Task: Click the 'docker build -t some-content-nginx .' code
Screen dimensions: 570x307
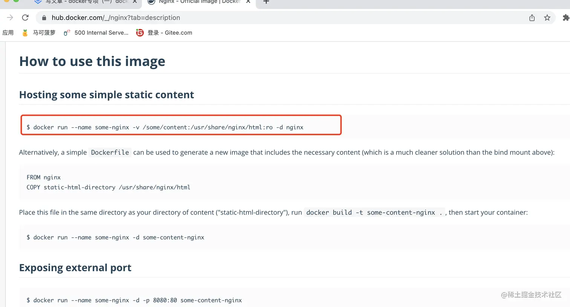Action: coord(375,212)
